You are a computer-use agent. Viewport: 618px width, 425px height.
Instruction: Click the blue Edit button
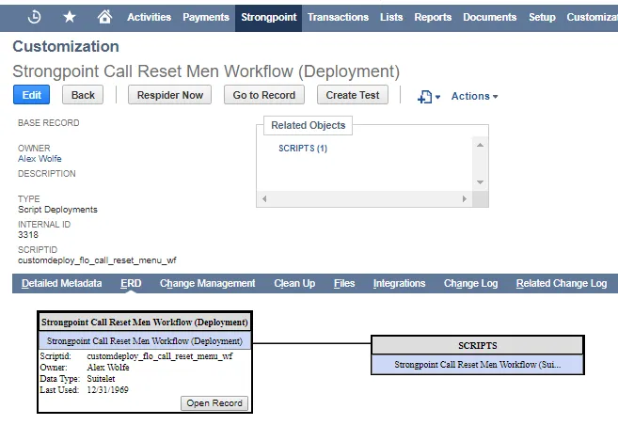[32, 95]
